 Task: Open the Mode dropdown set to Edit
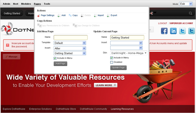(186, 4)
